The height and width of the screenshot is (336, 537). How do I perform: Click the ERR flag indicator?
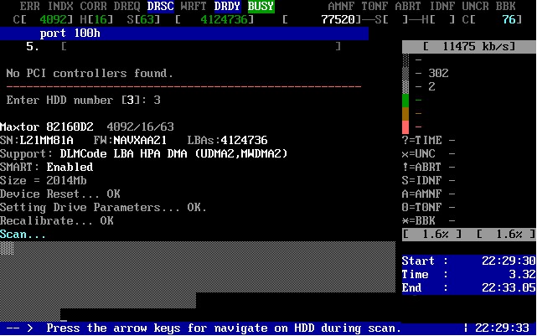pos(29,6)
